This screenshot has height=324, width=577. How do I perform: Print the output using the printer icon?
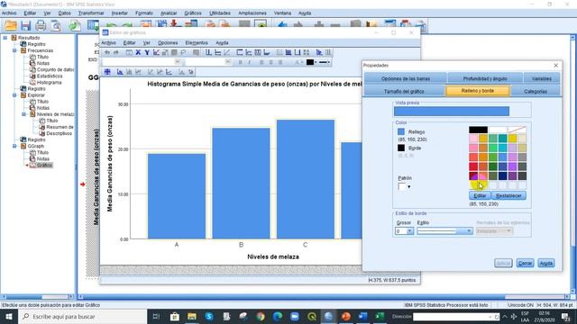point(41,25)
